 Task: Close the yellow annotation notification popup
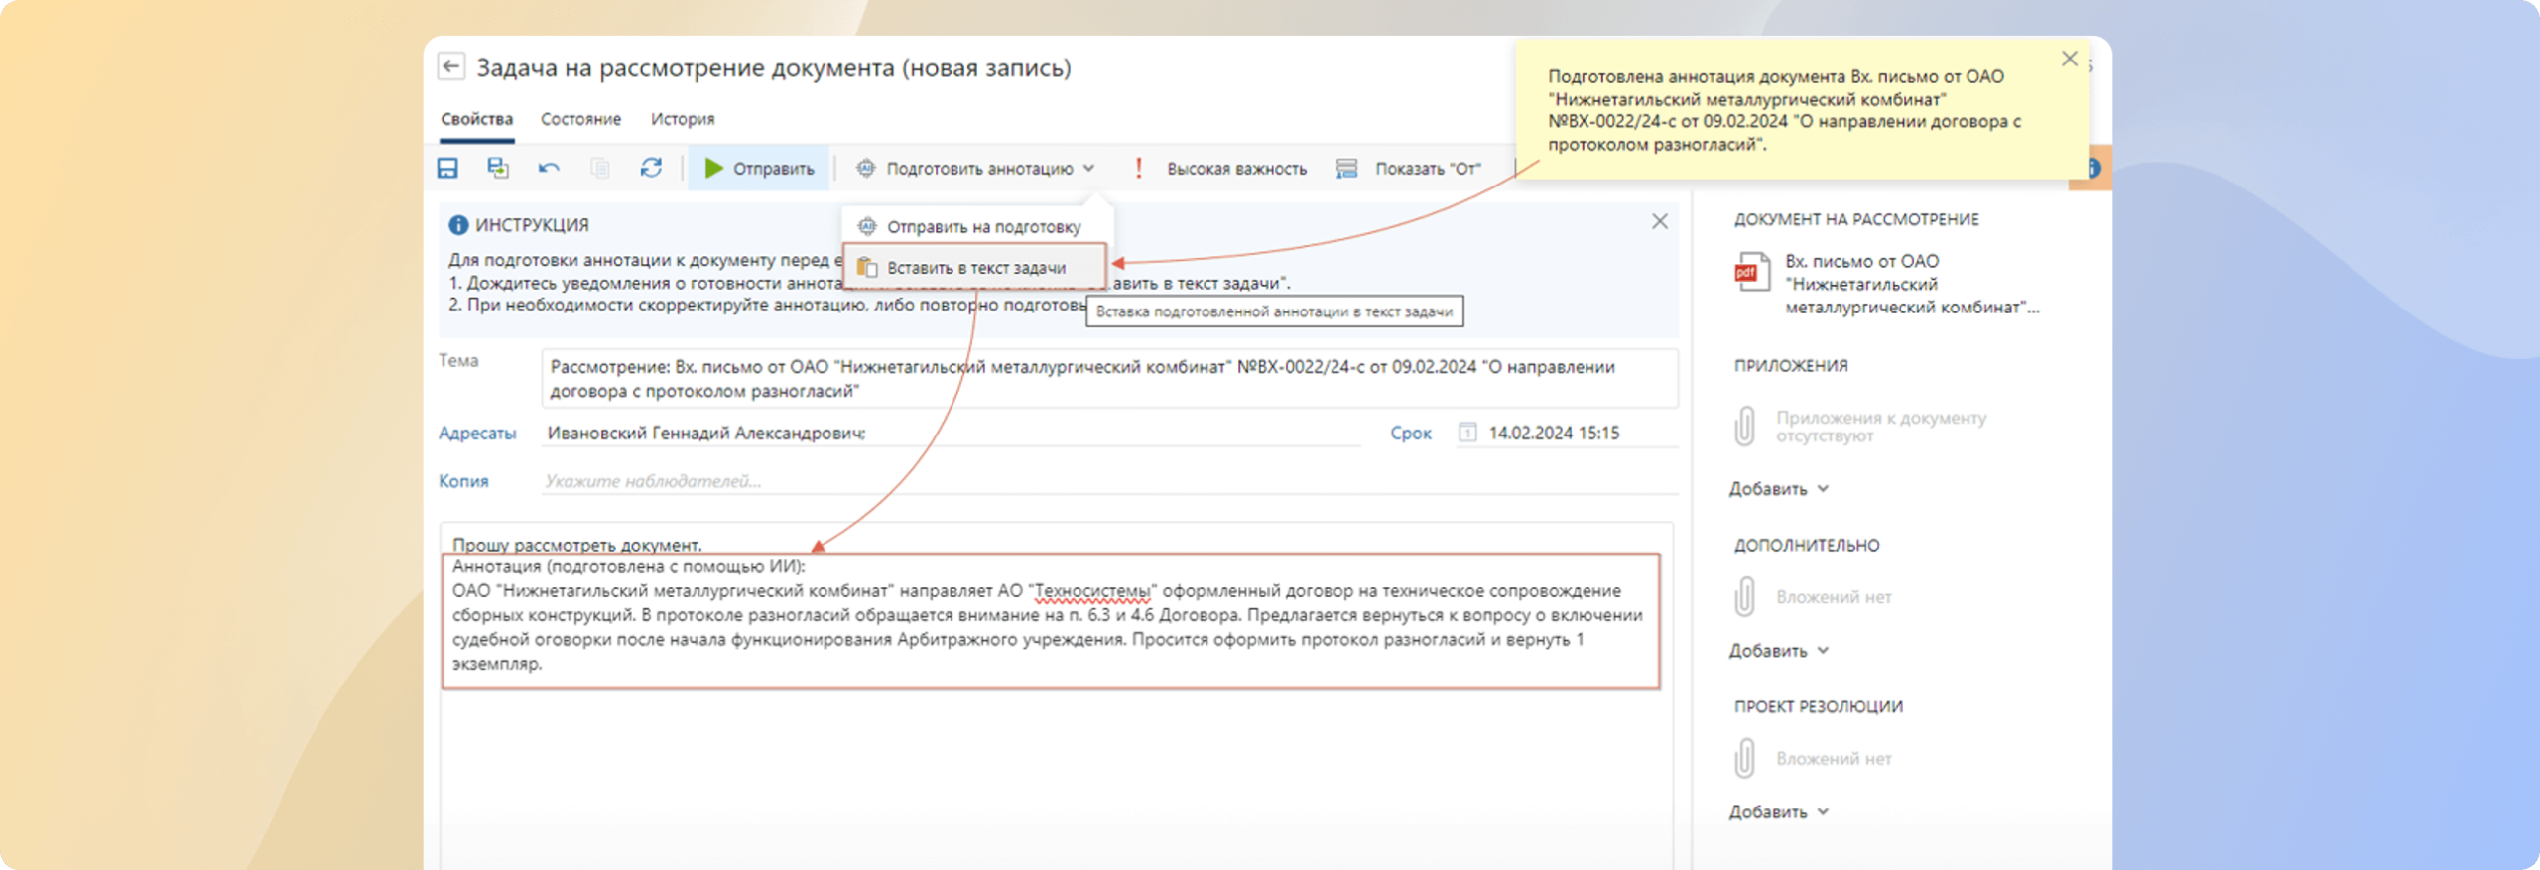[2069, 59]
